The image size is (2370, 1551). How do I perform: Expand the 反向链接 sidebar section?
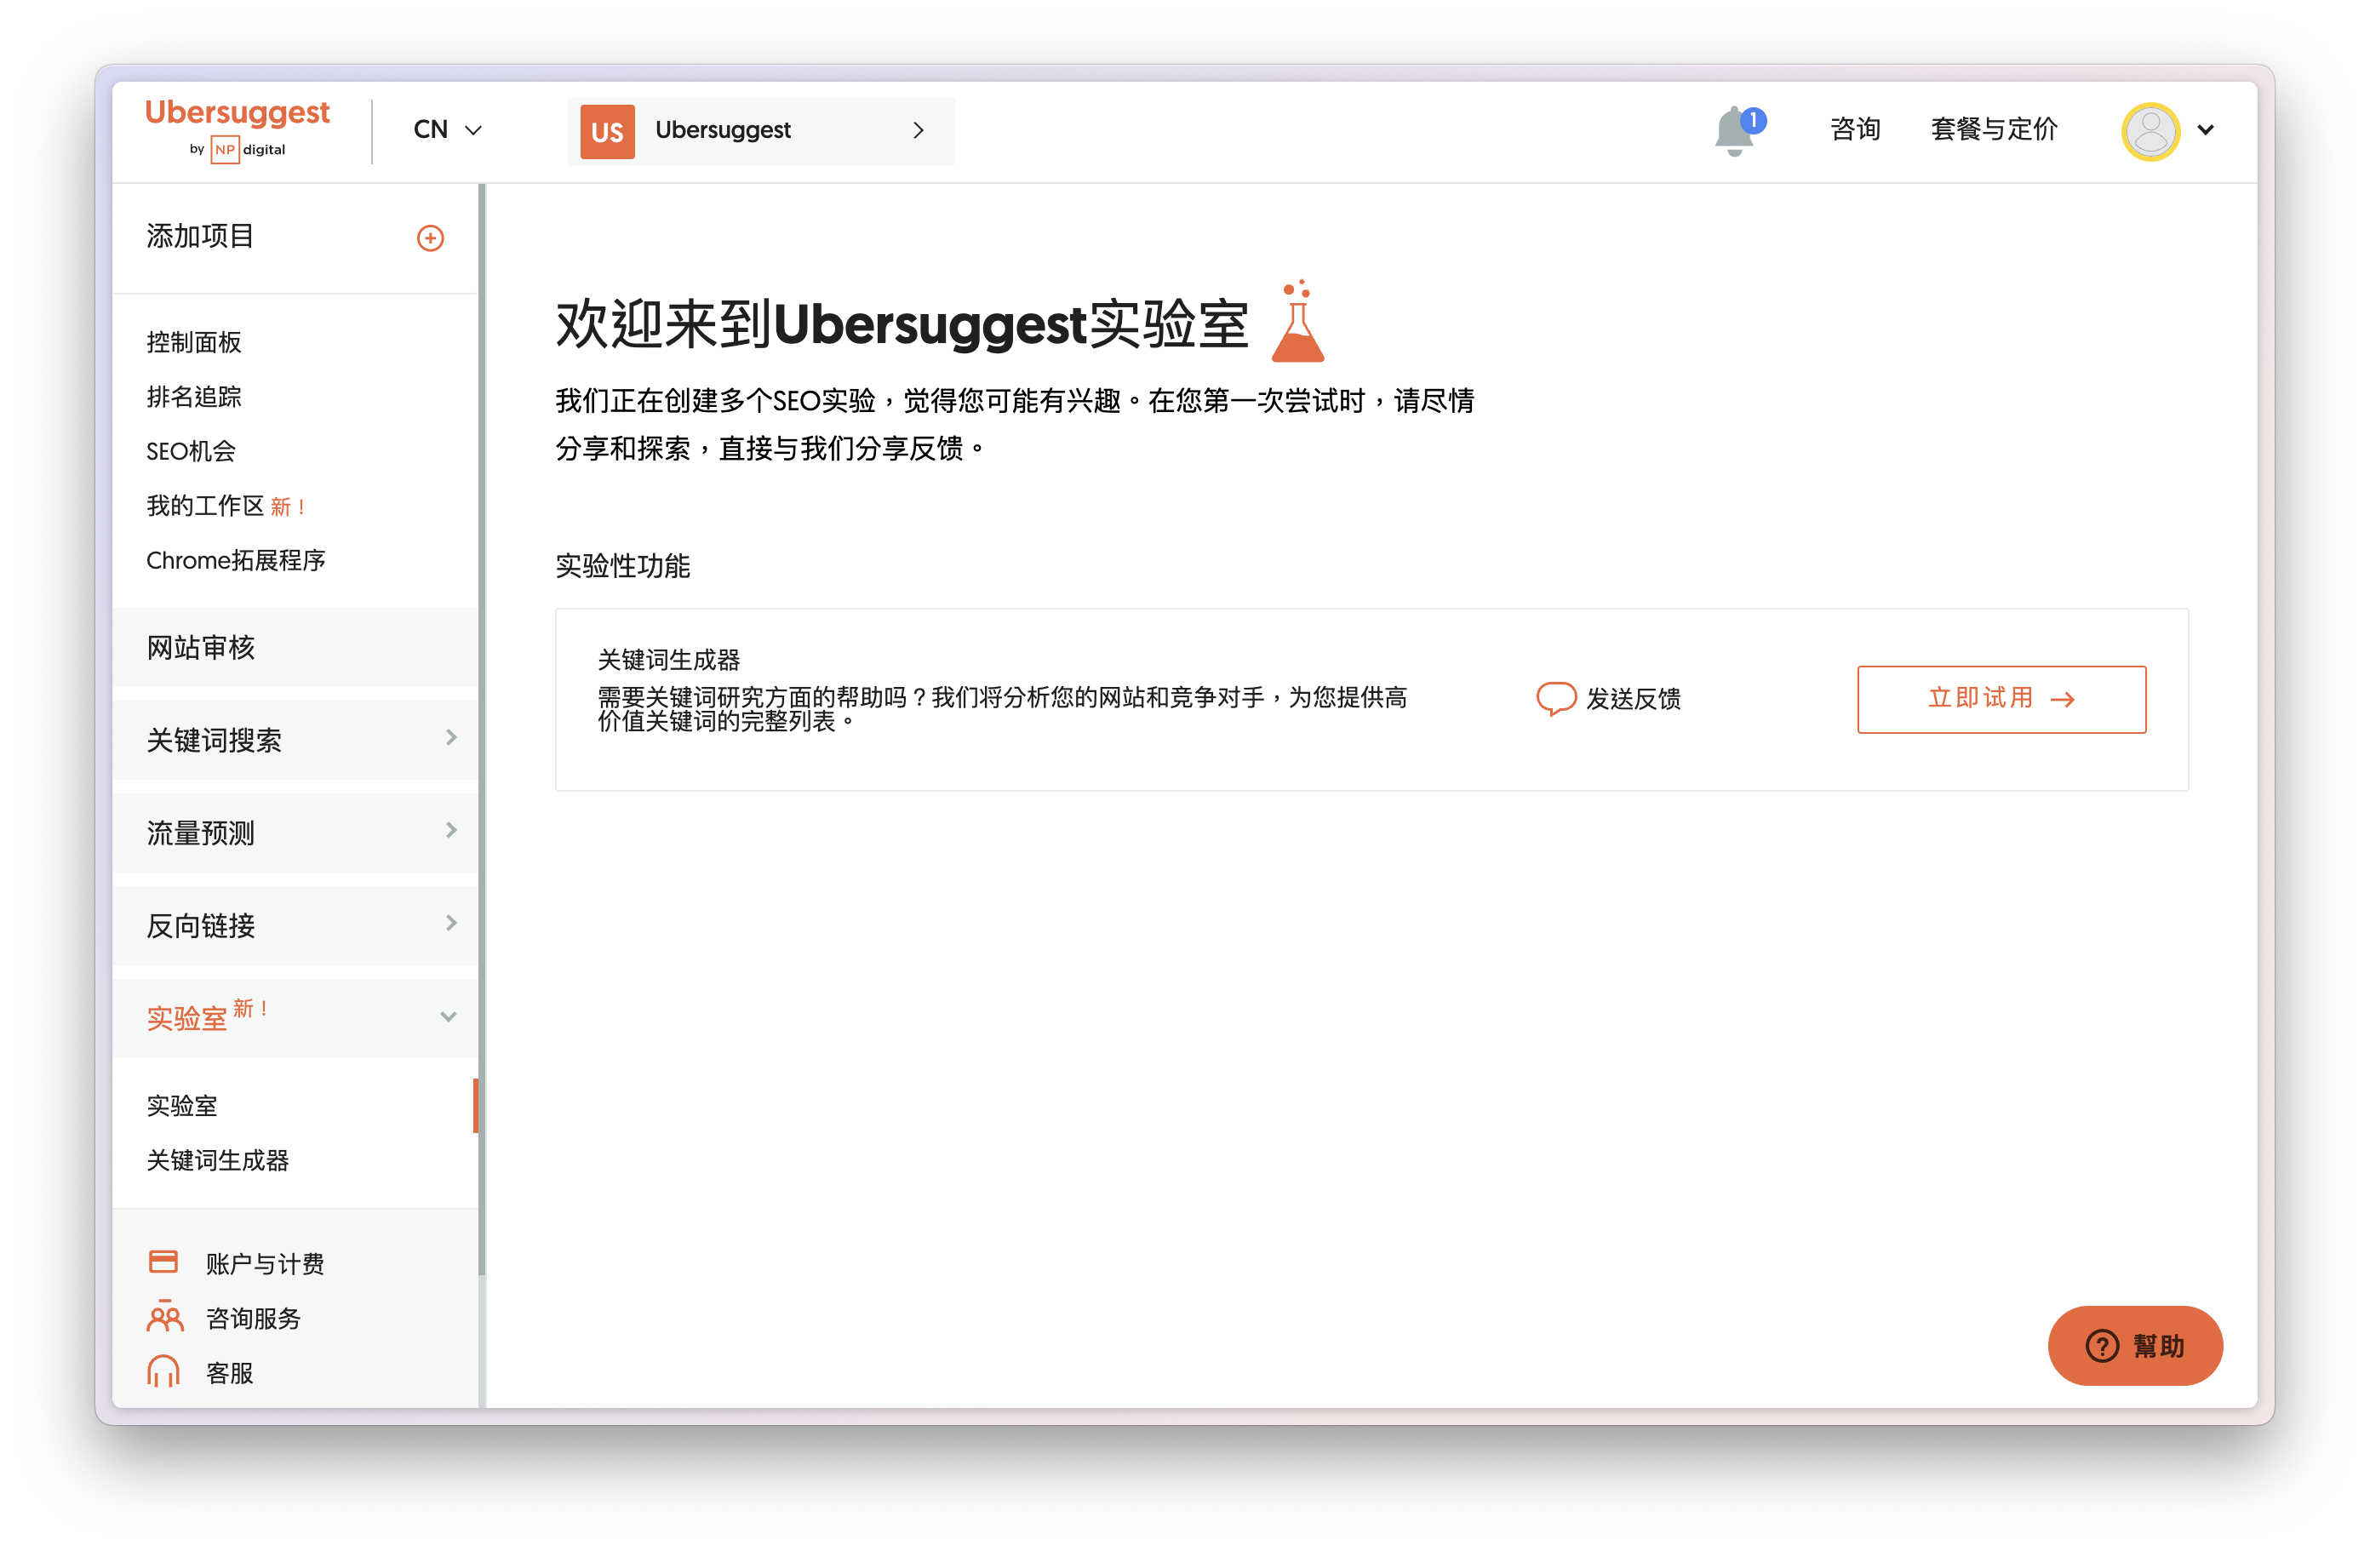point(295,924)
